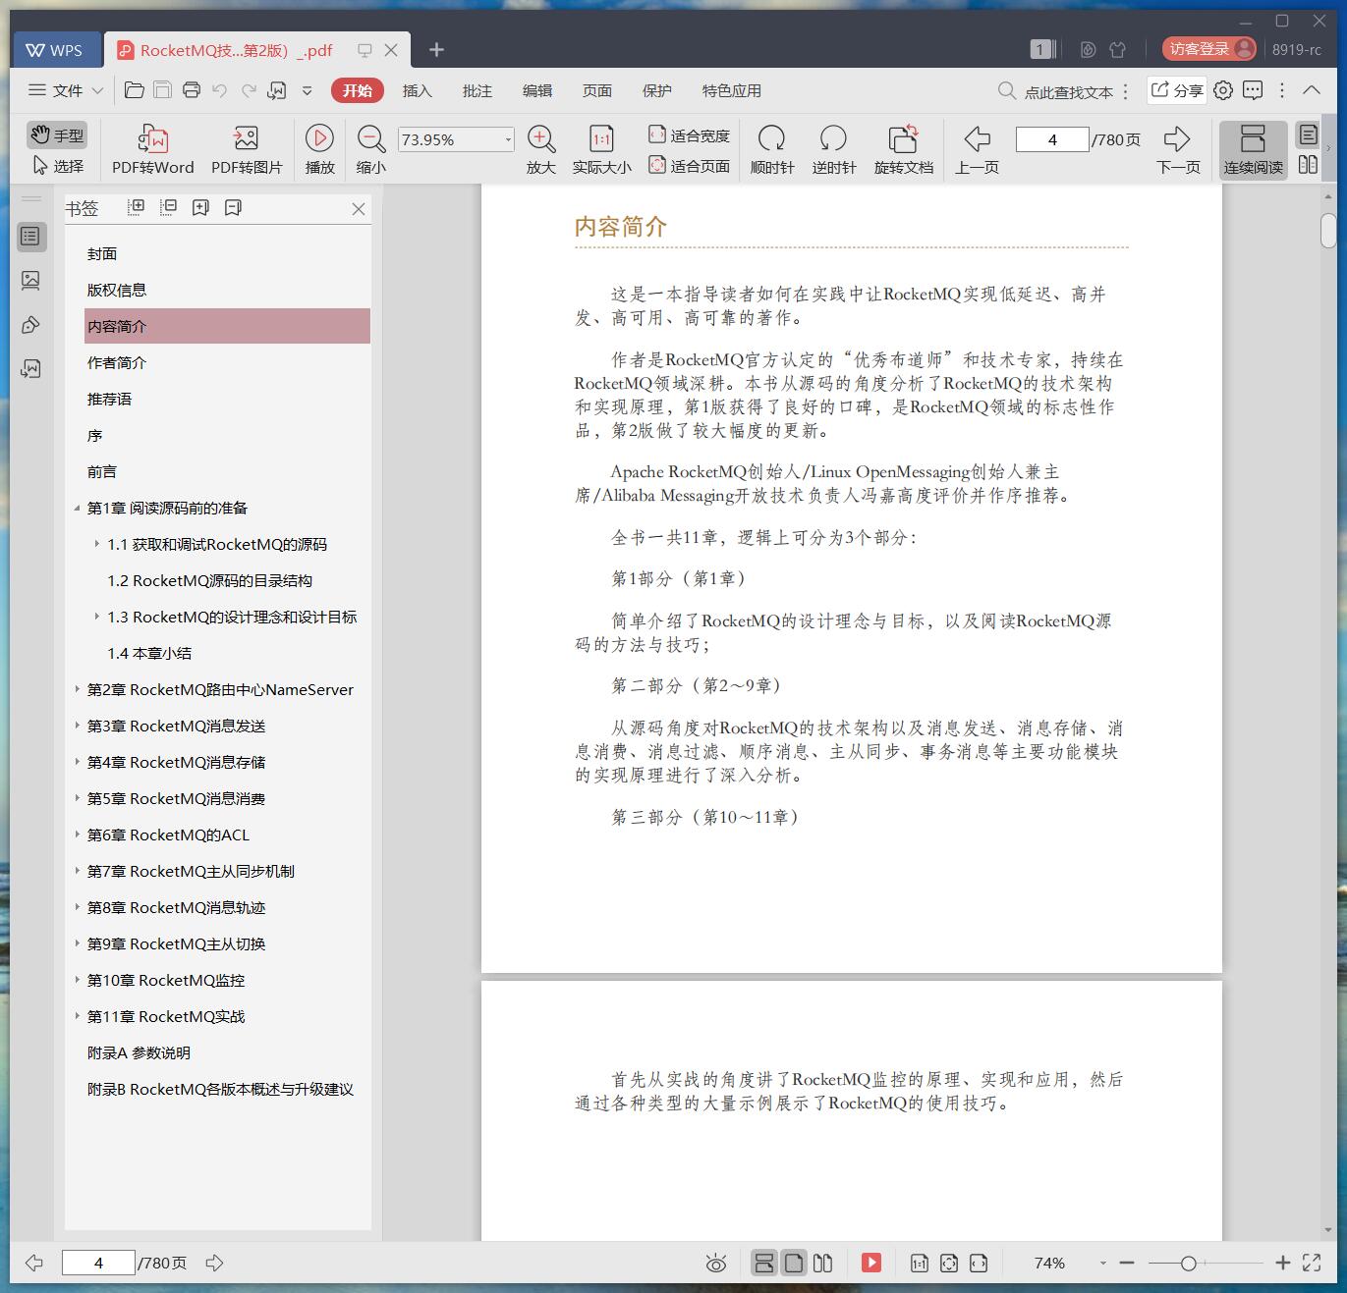Viewport: 1347px width, 1293px height.
Task: Switch to the 页面 ribbon tab
Action: (596, 90)
